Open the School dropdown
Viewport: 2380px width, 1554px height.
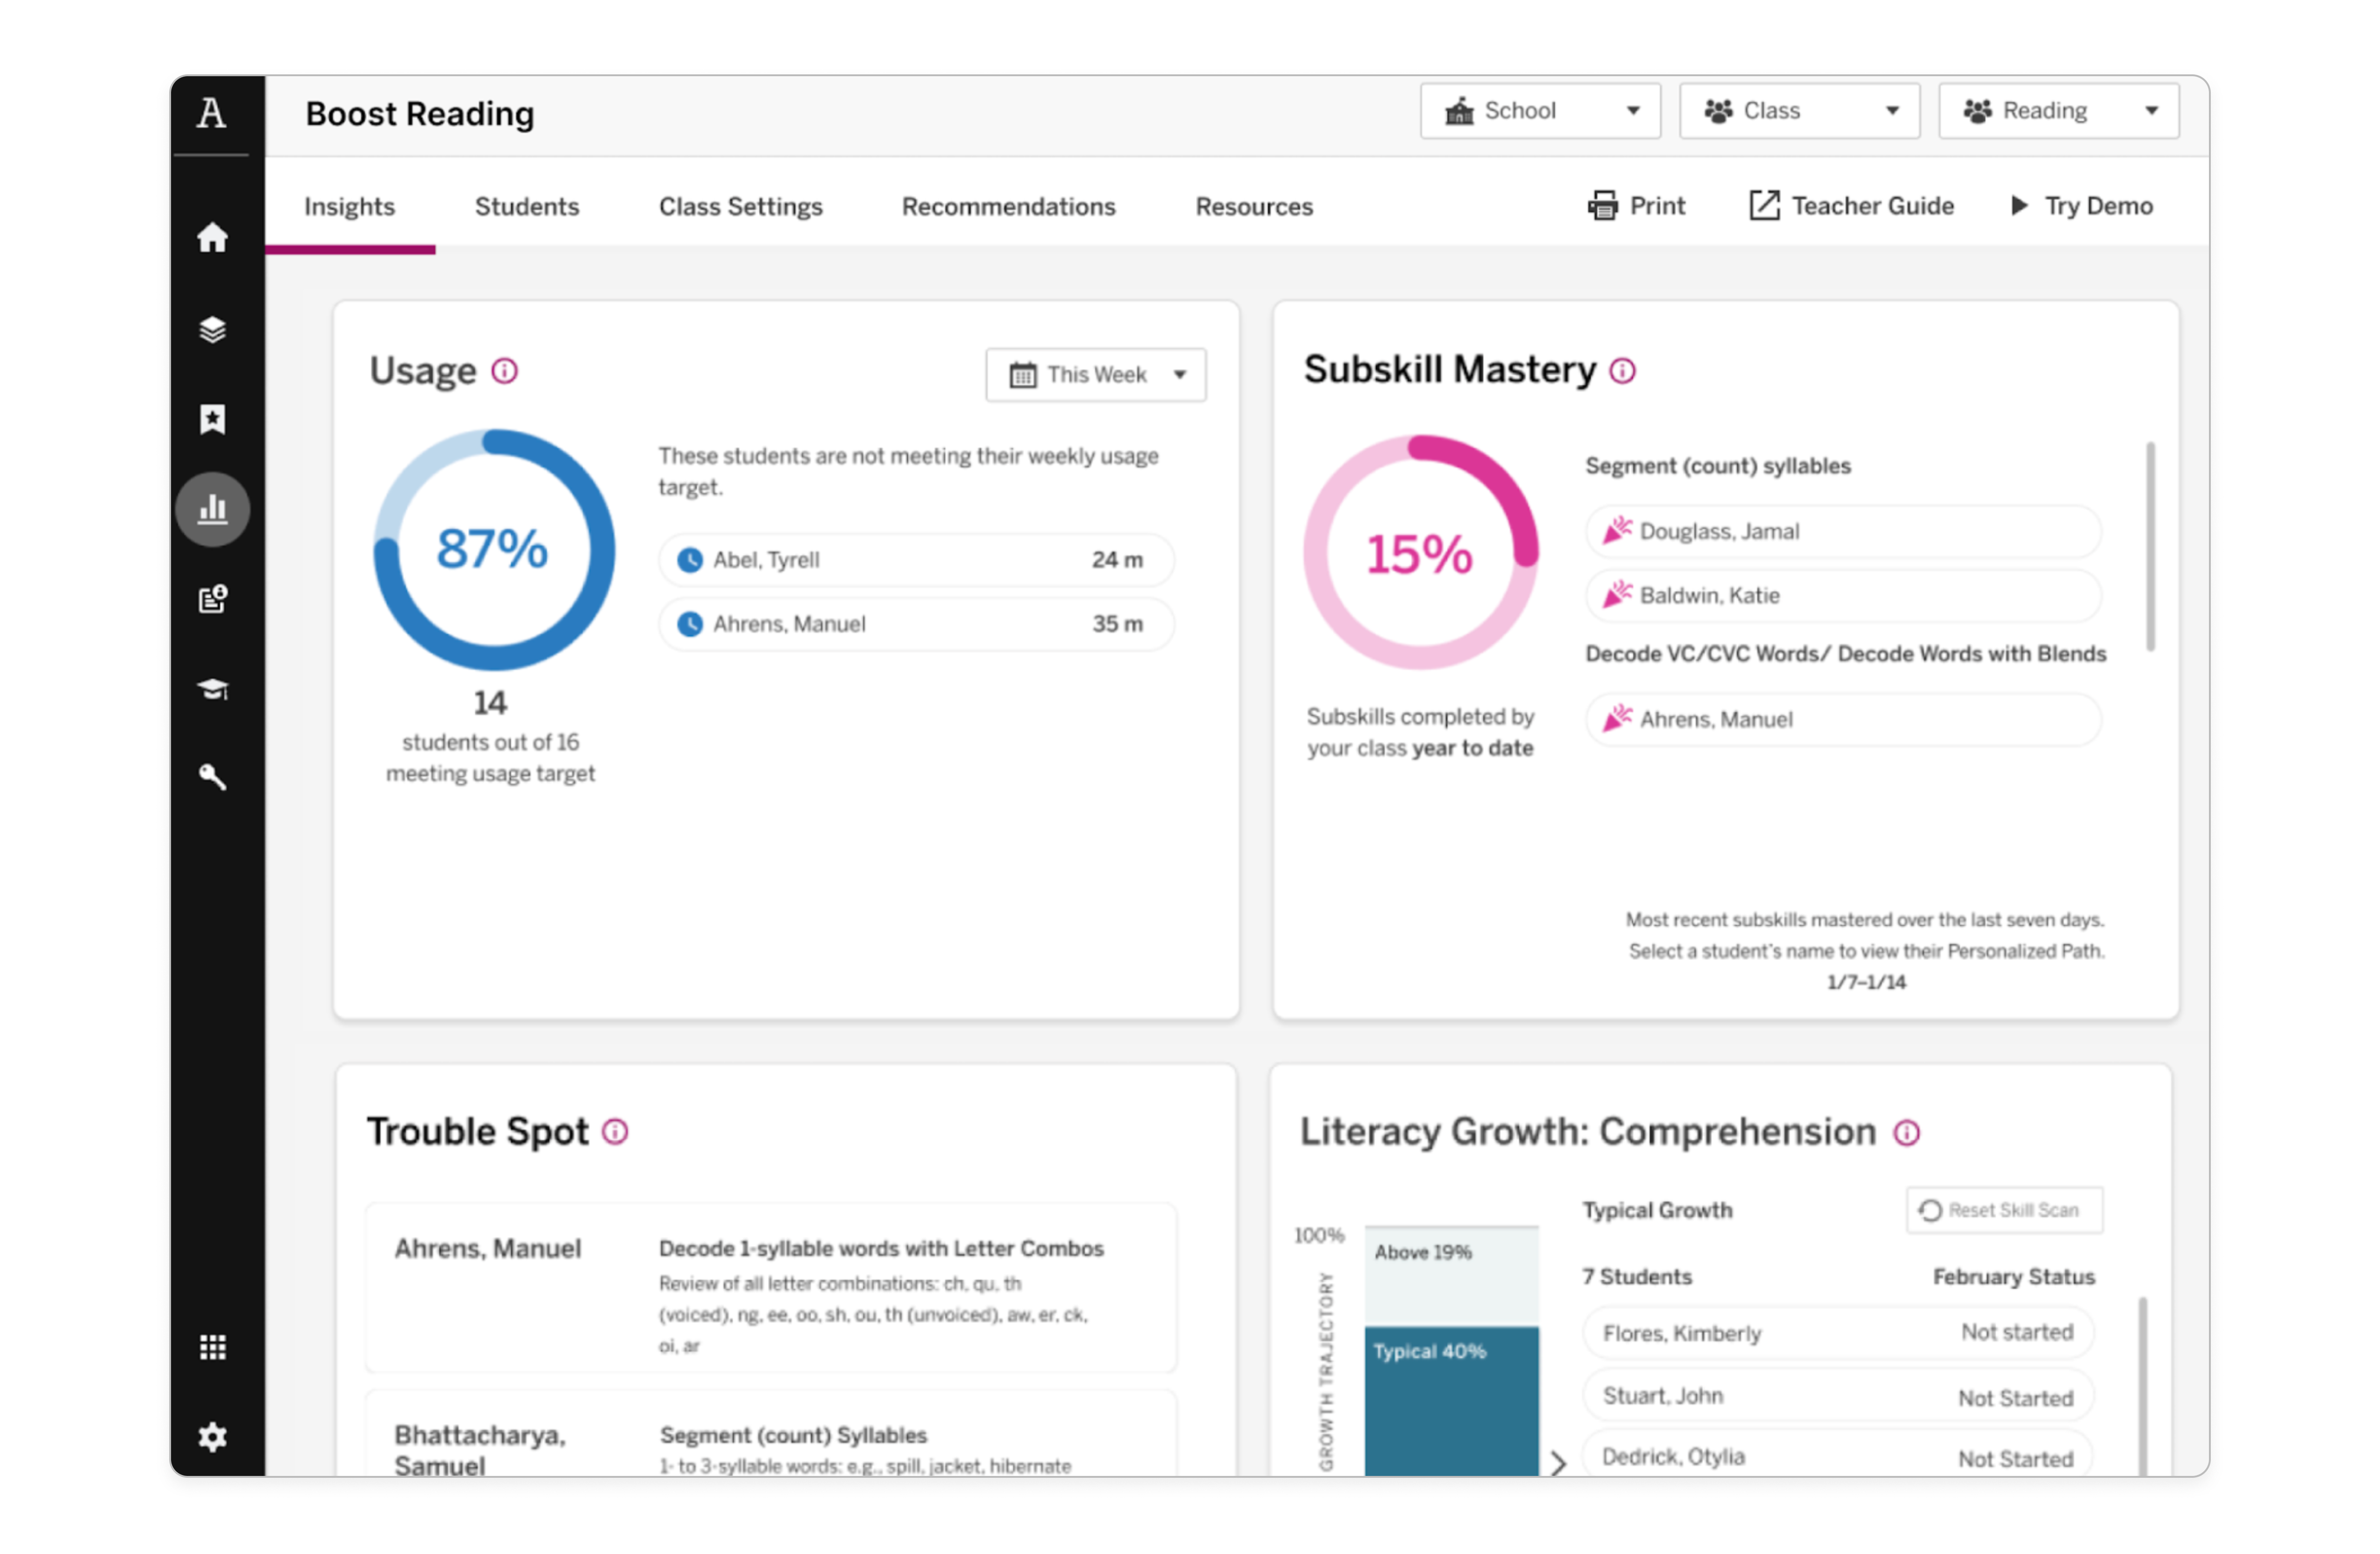(1539, 110)
